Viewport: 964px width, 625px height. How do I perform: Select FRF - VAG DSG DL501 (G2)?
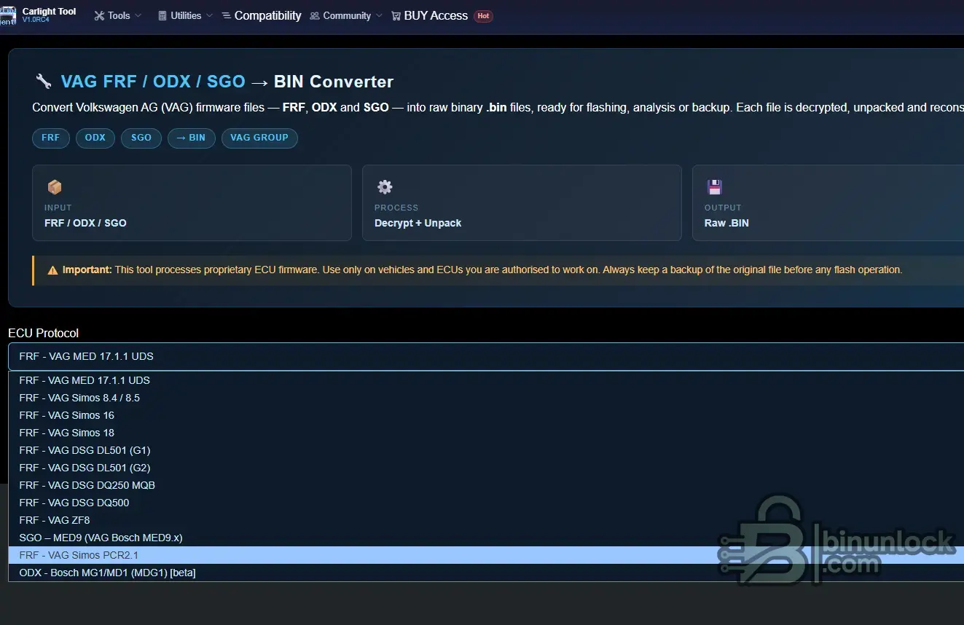(x=486, y=468)
